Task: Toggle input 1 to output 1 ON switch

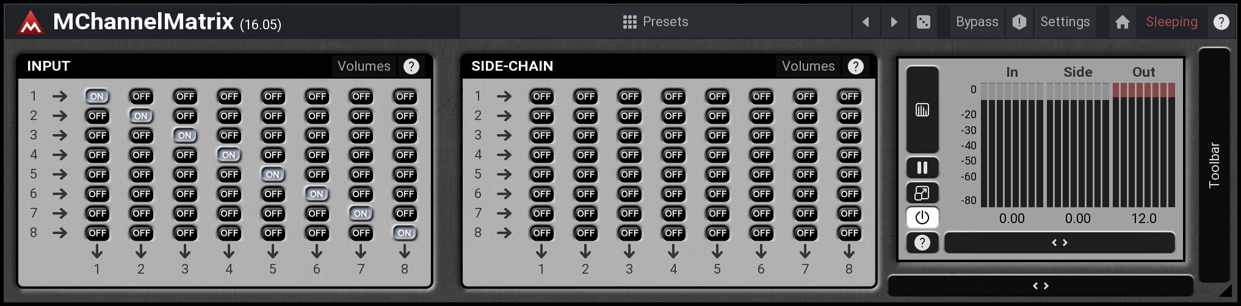Action: point(97,96)
